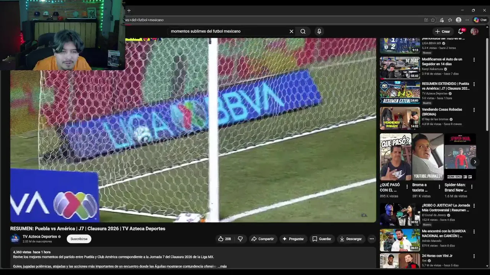Click channel name El Rey de las bromas
Viewport: 490px width, 275px height.
tap(435, 119)
